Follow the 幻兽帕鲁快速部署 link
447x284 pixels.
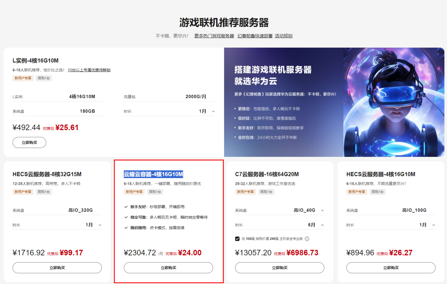255,36
